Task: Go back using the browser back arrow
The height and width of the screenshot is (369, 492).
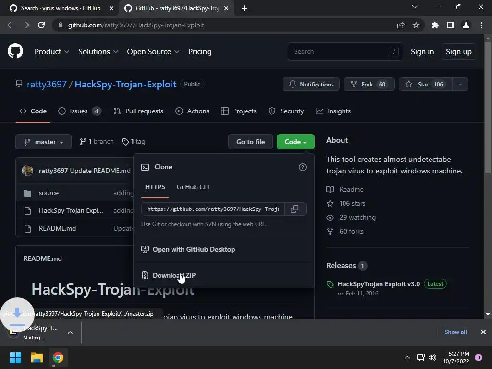Action: pos(11,25)
